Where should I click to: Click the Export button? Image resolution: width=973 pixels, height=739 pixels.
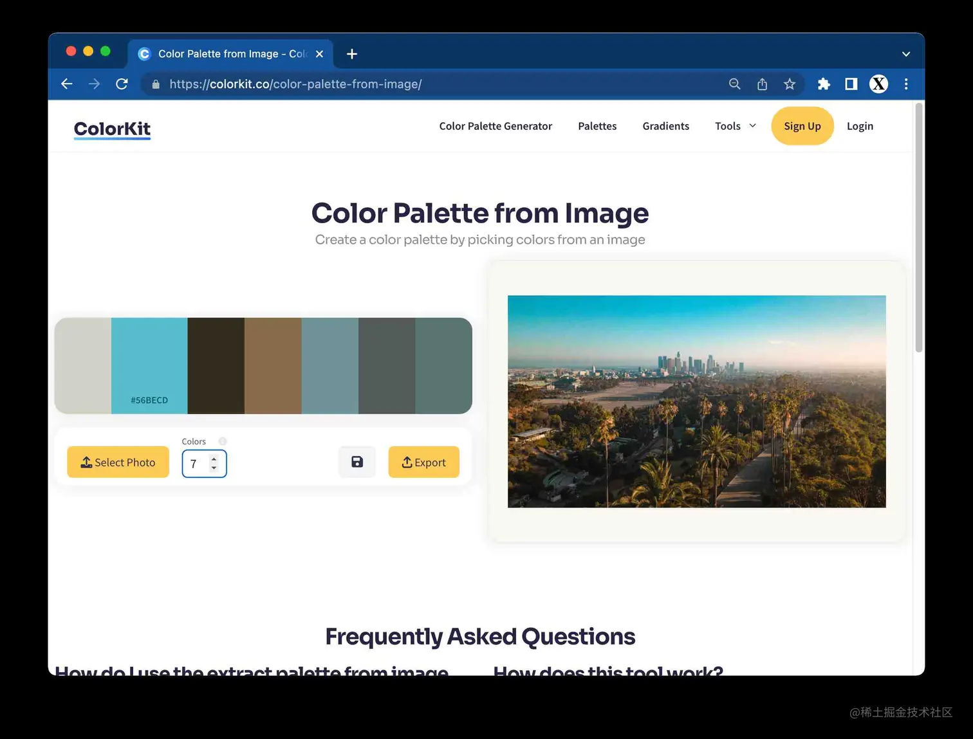423,462
